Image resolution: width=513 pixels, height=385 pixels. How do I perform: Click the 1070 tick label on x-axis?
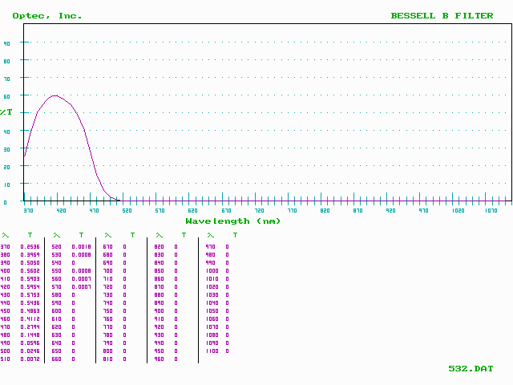490,210
